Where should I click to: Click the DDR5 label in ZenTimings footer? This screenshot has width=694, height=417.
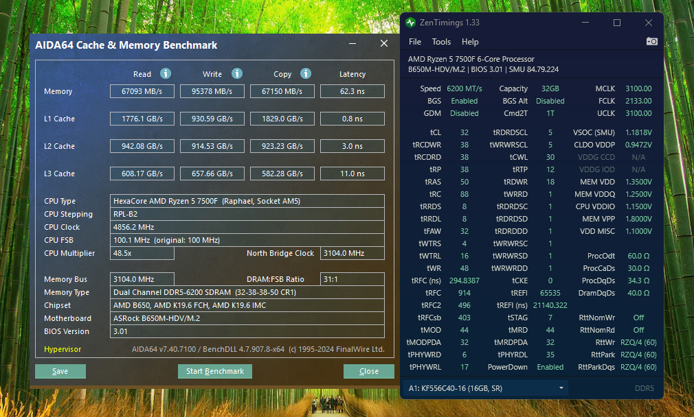[644, 388]
